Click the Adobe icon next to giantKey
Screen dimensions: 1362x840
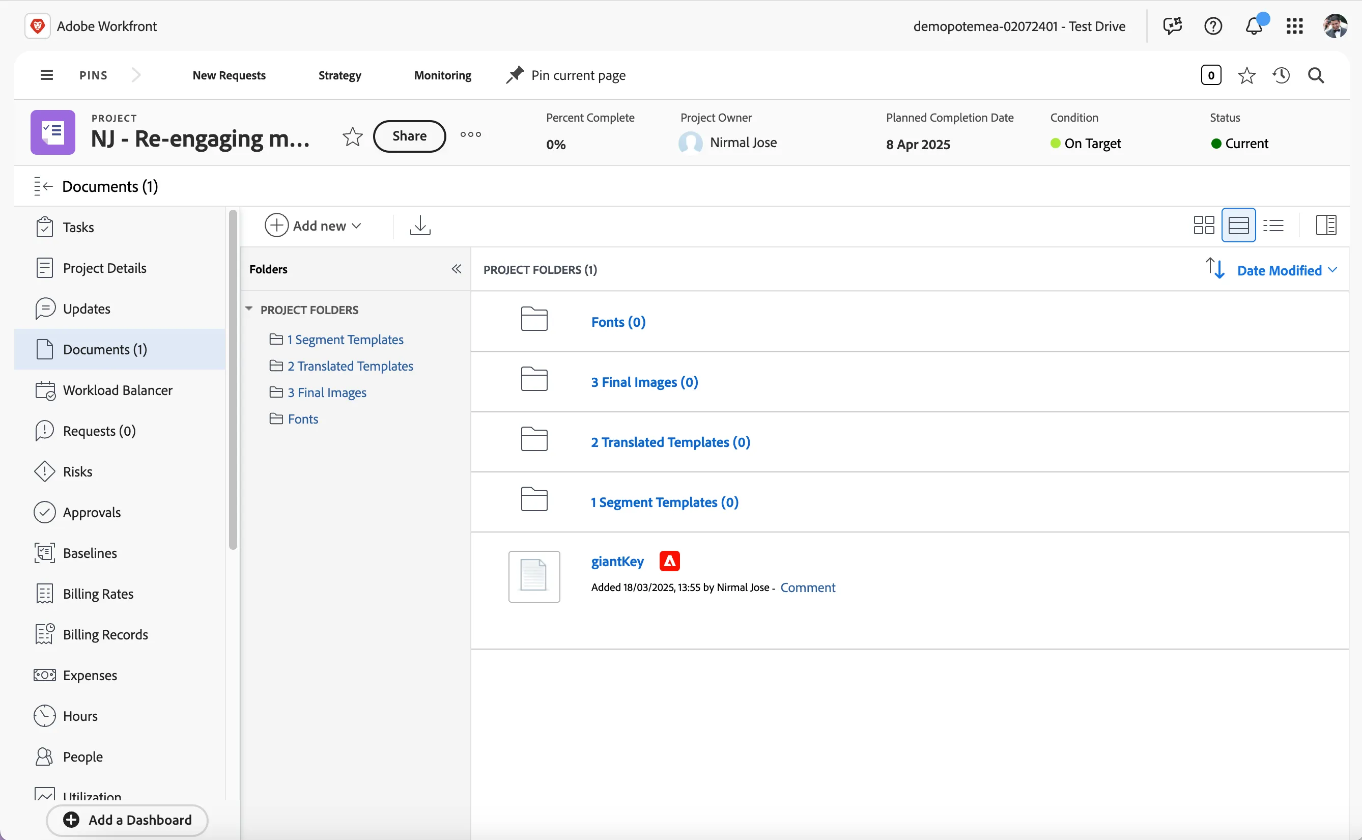tap(670, 561)
